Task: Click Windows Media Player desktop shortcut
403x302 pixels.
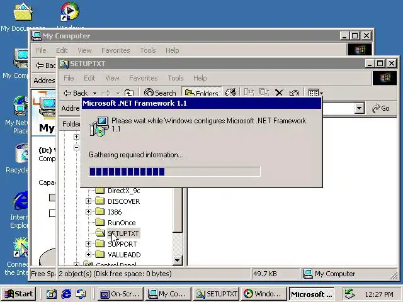Action: [x=70, y=11]
